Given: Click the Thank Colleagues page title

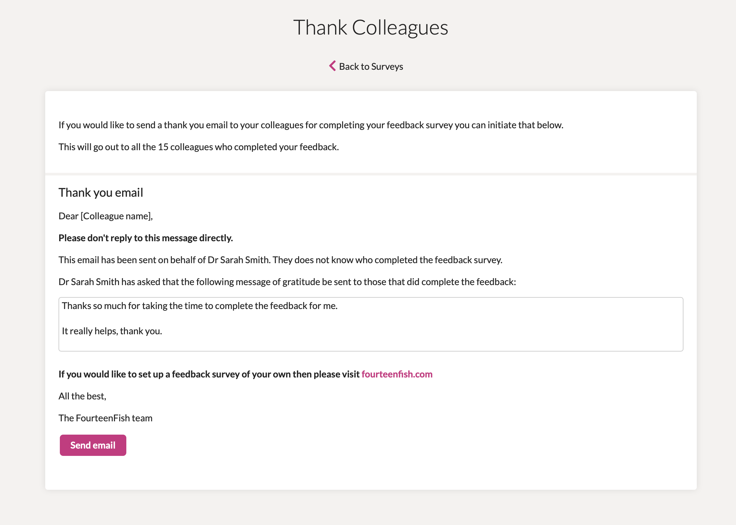Looking at the screenshot, I should [x=371, y=27].
